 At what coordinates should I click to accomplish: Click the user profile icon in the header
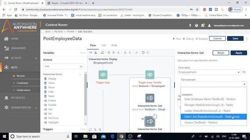point(209,25)
